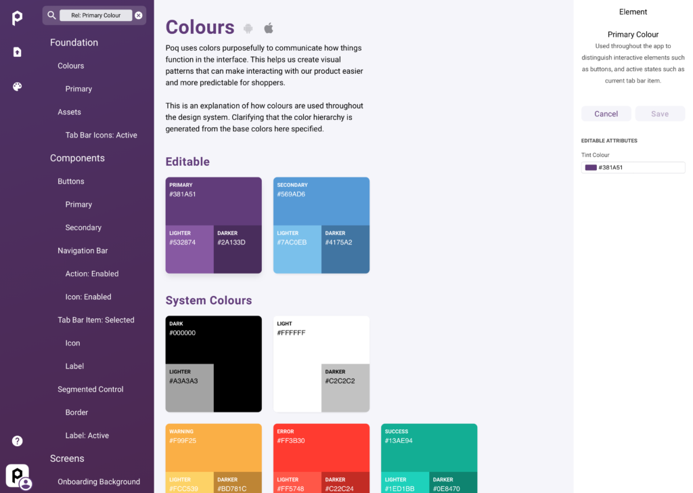Select Primary under Buttons in sidebar
The width and height of the screenshot is (693, 493).
(x=79, y=205)
